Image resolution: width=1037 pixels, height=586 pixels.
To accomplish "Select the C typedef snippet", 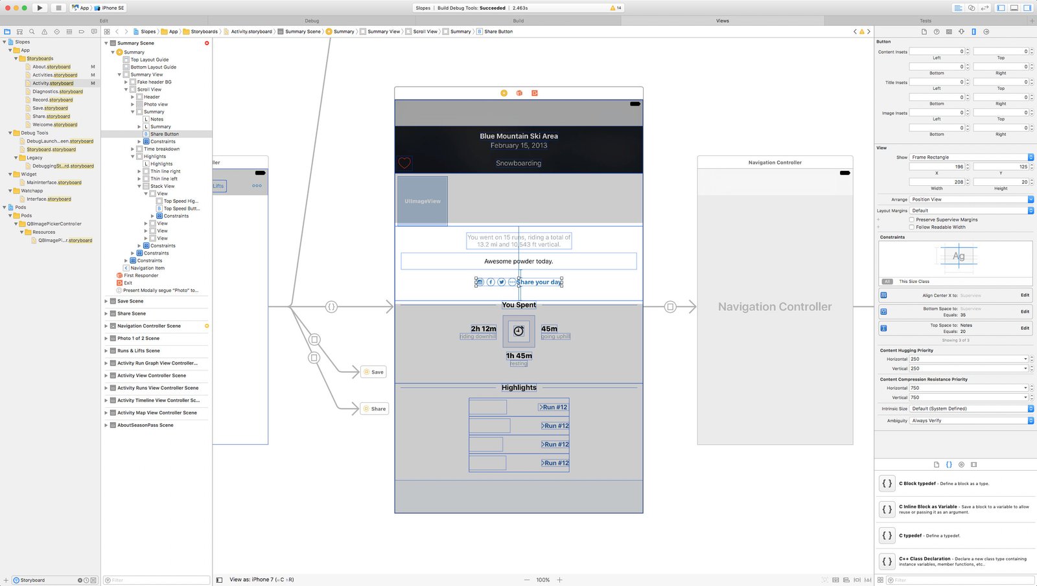I will (x=956, y=535).
